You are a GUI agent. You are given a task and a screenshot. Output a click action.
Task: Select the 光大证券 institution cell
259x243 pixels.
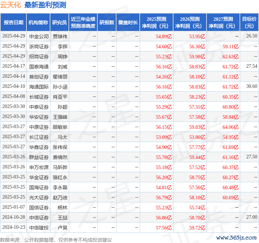39,198
